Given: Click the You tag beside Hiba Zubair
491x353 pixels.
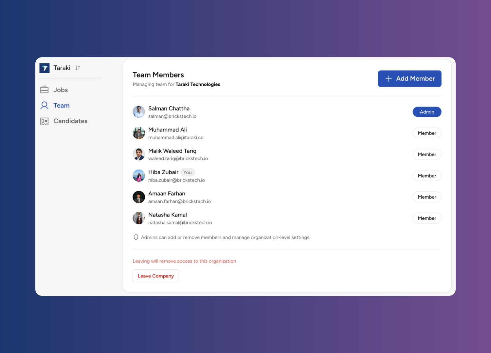Looking at the screenshot, I should click(188, 172).
